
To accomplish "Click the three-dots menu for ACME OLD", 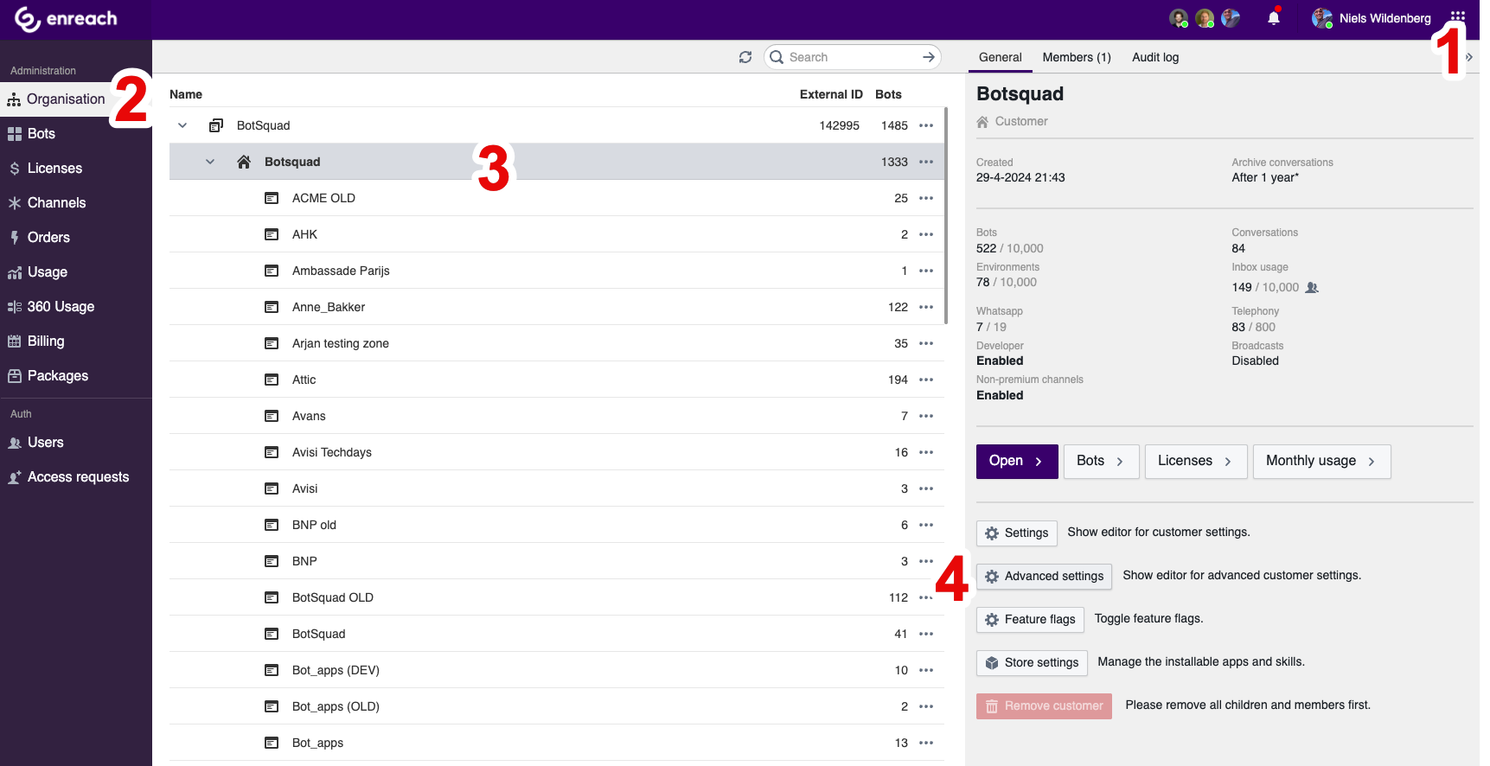I will click(926, 198).
